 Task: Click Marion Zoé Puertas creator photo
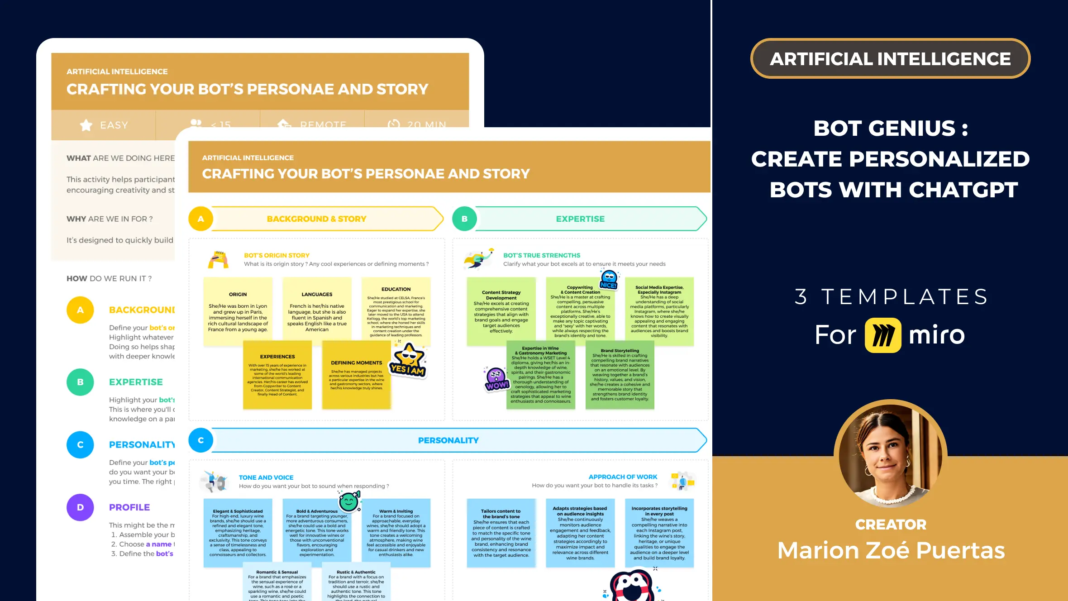point(890,455)
